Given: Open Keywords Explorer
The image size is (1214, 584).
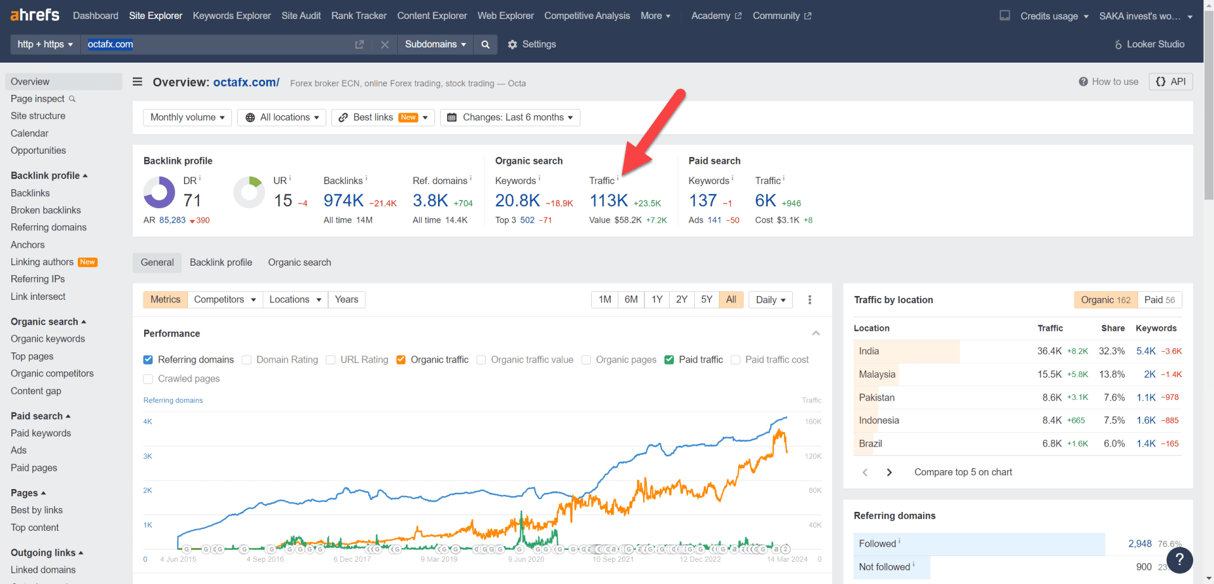Looking at the screenshot, I should (231, 15).
